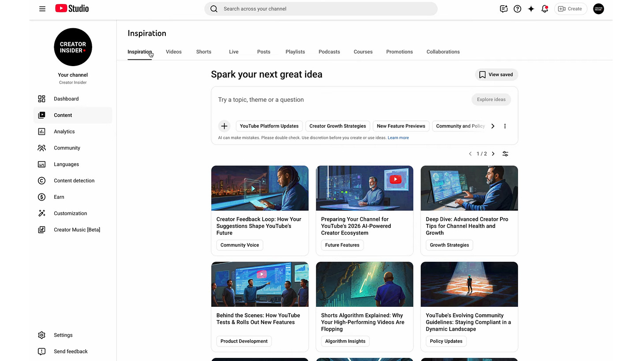Click the 'Your channel' sidebar text
The height and width of the screenshot is (361, 642).
point(73,75)
